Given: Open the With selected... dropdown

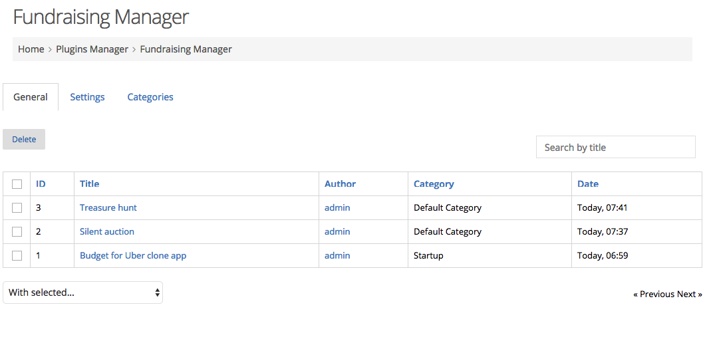Looking at the screenshot, I should tap(82, 292).
